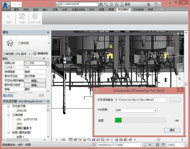Click the 编辑类型 edit type icon
The image size is (190, 149).
point(35,54)
